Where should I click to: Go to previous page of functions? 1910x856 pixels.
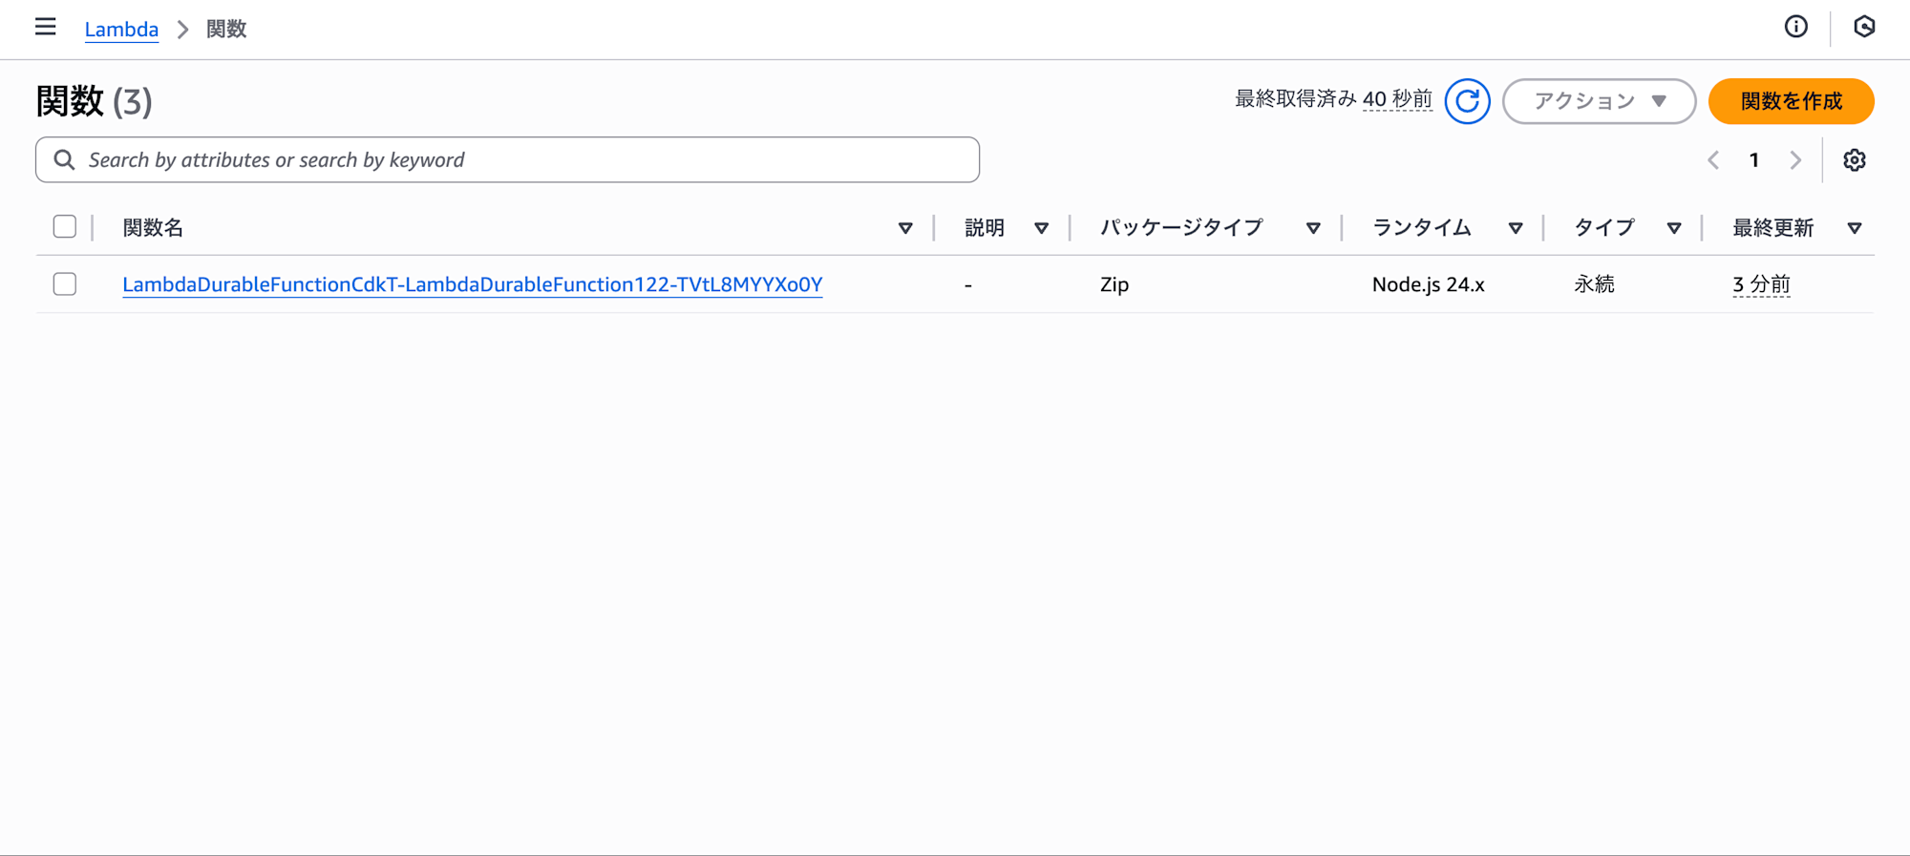(x=1713, y=160)
